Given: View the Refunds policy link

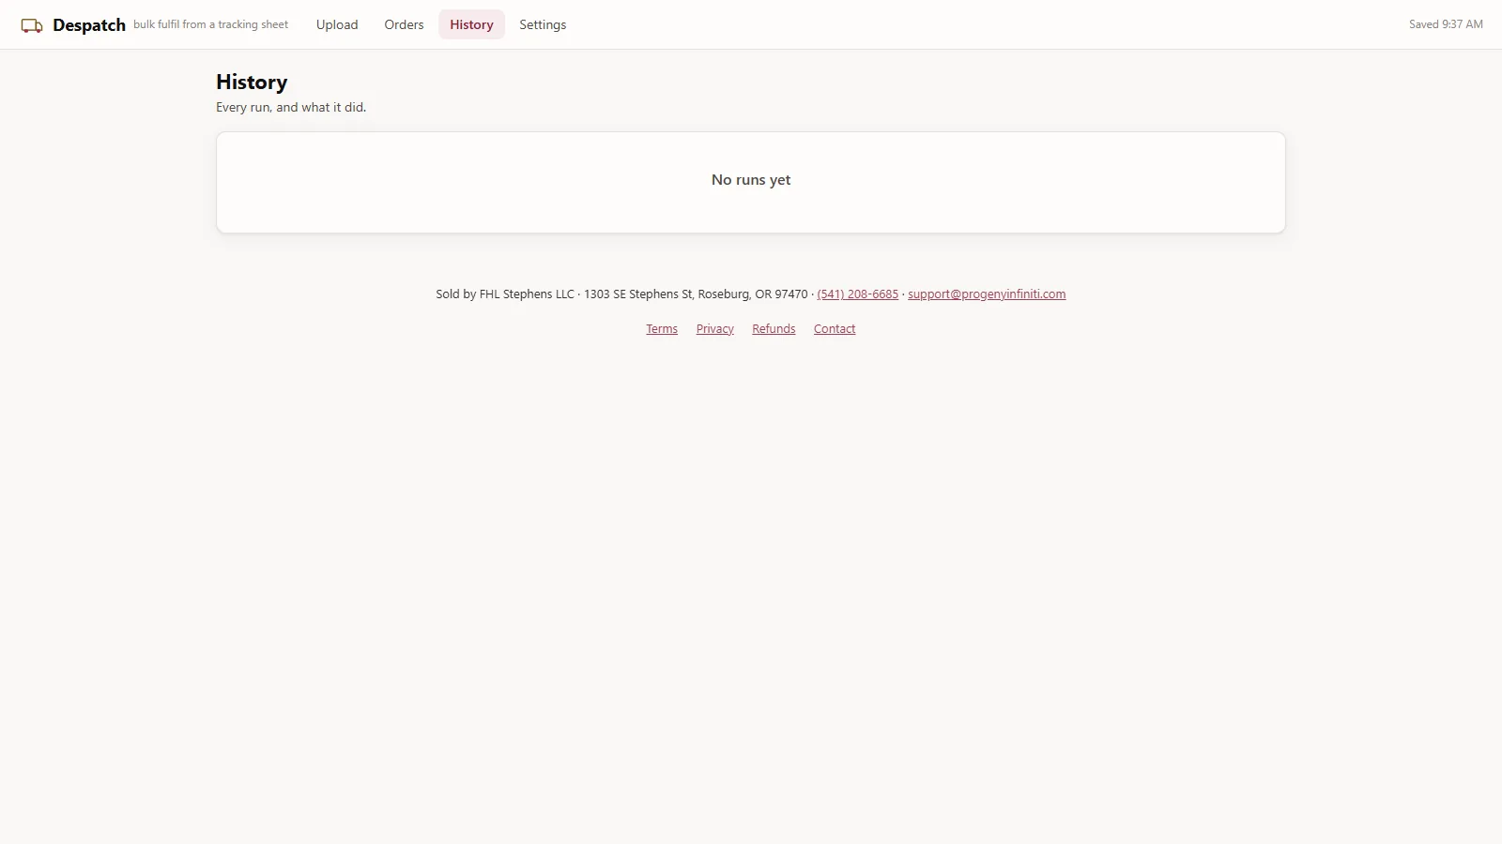Looking at the screenshot, I should click(774, 328).
